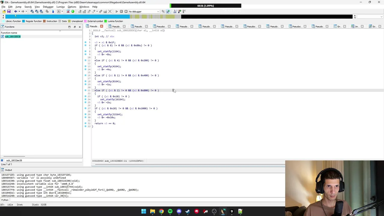Image resolution: width=384 pixels, height=216 pixels.
Task: Jump back with the left arrow
Action: (x=16, y=11)
